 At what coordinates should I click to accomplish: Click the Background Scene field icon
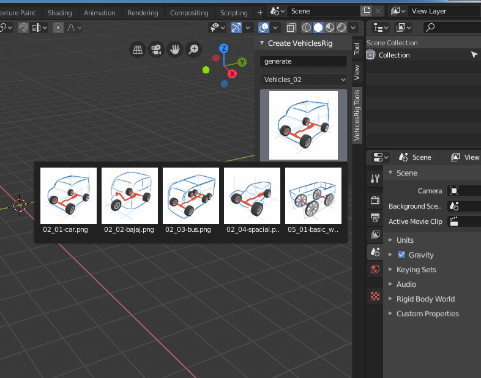tap(454, 206)
